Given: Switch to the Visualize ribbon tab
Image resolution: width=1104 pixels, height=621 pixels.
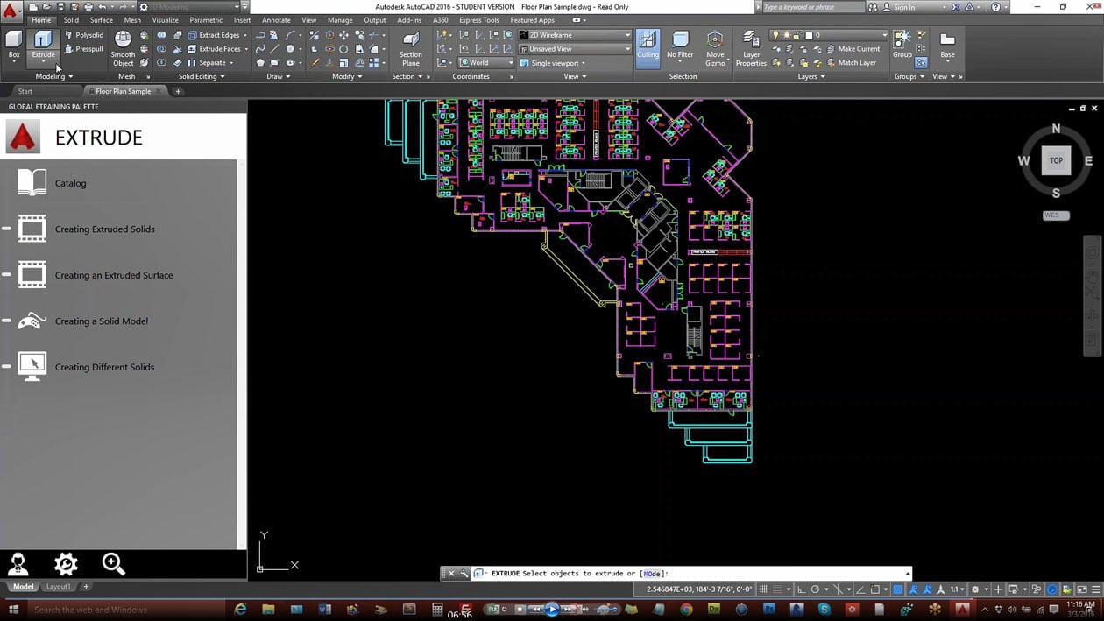Looking at the screenshot, I should [165, 20].
